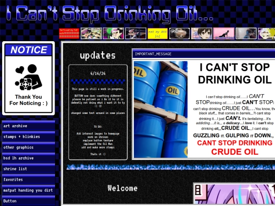This screenshot has width=275, height=206.
Task: Click the 'Welcome' heading
Action: (123, 188)
